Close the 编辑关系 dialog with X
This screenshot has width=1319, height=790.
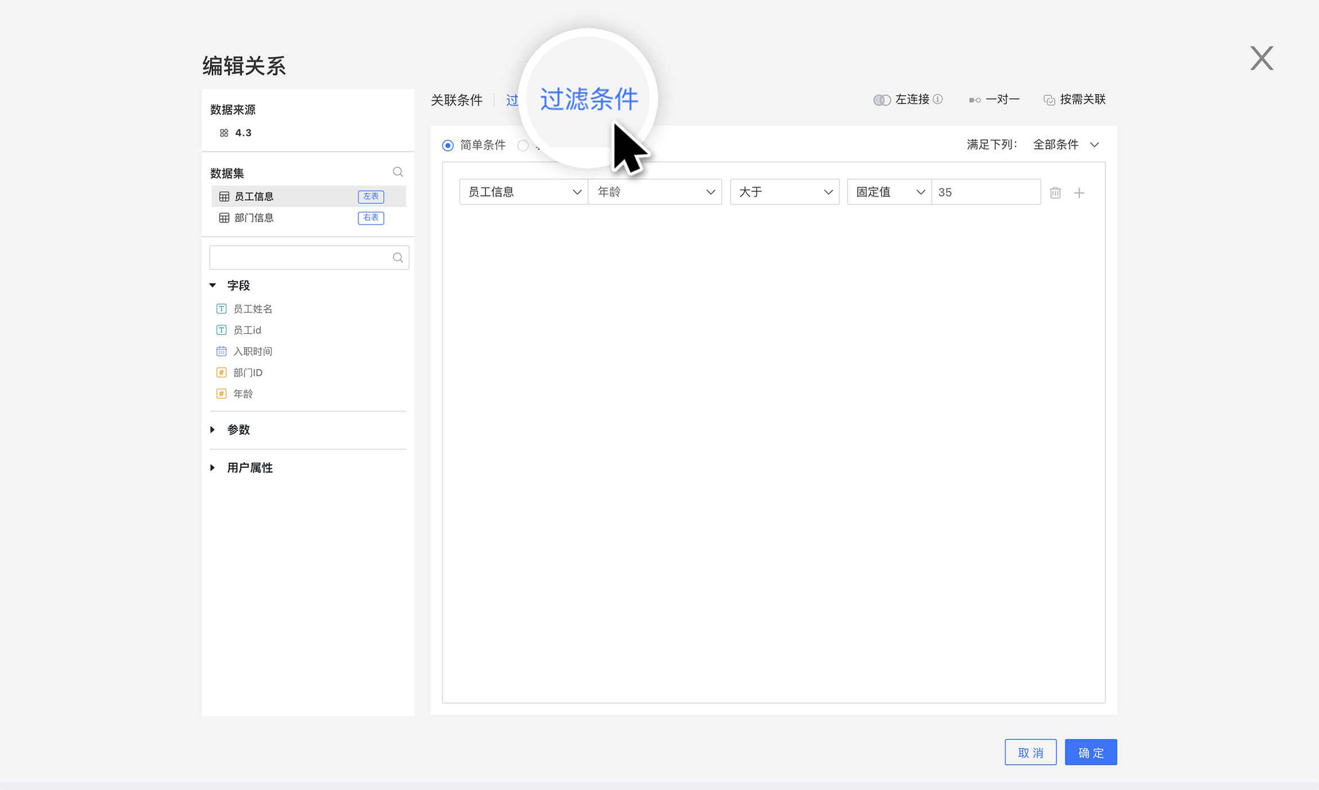click(1262, 59)
